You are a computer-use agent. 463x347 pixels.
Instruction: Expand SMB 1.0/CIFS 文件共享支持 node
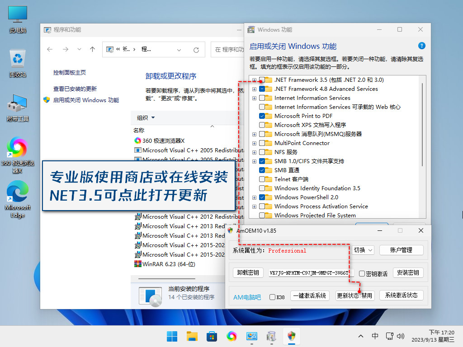[254, 161]
